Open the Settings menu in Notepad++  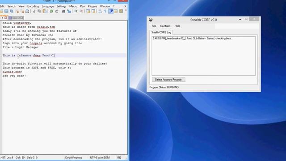pyautogui.click(x=61, y=6)
